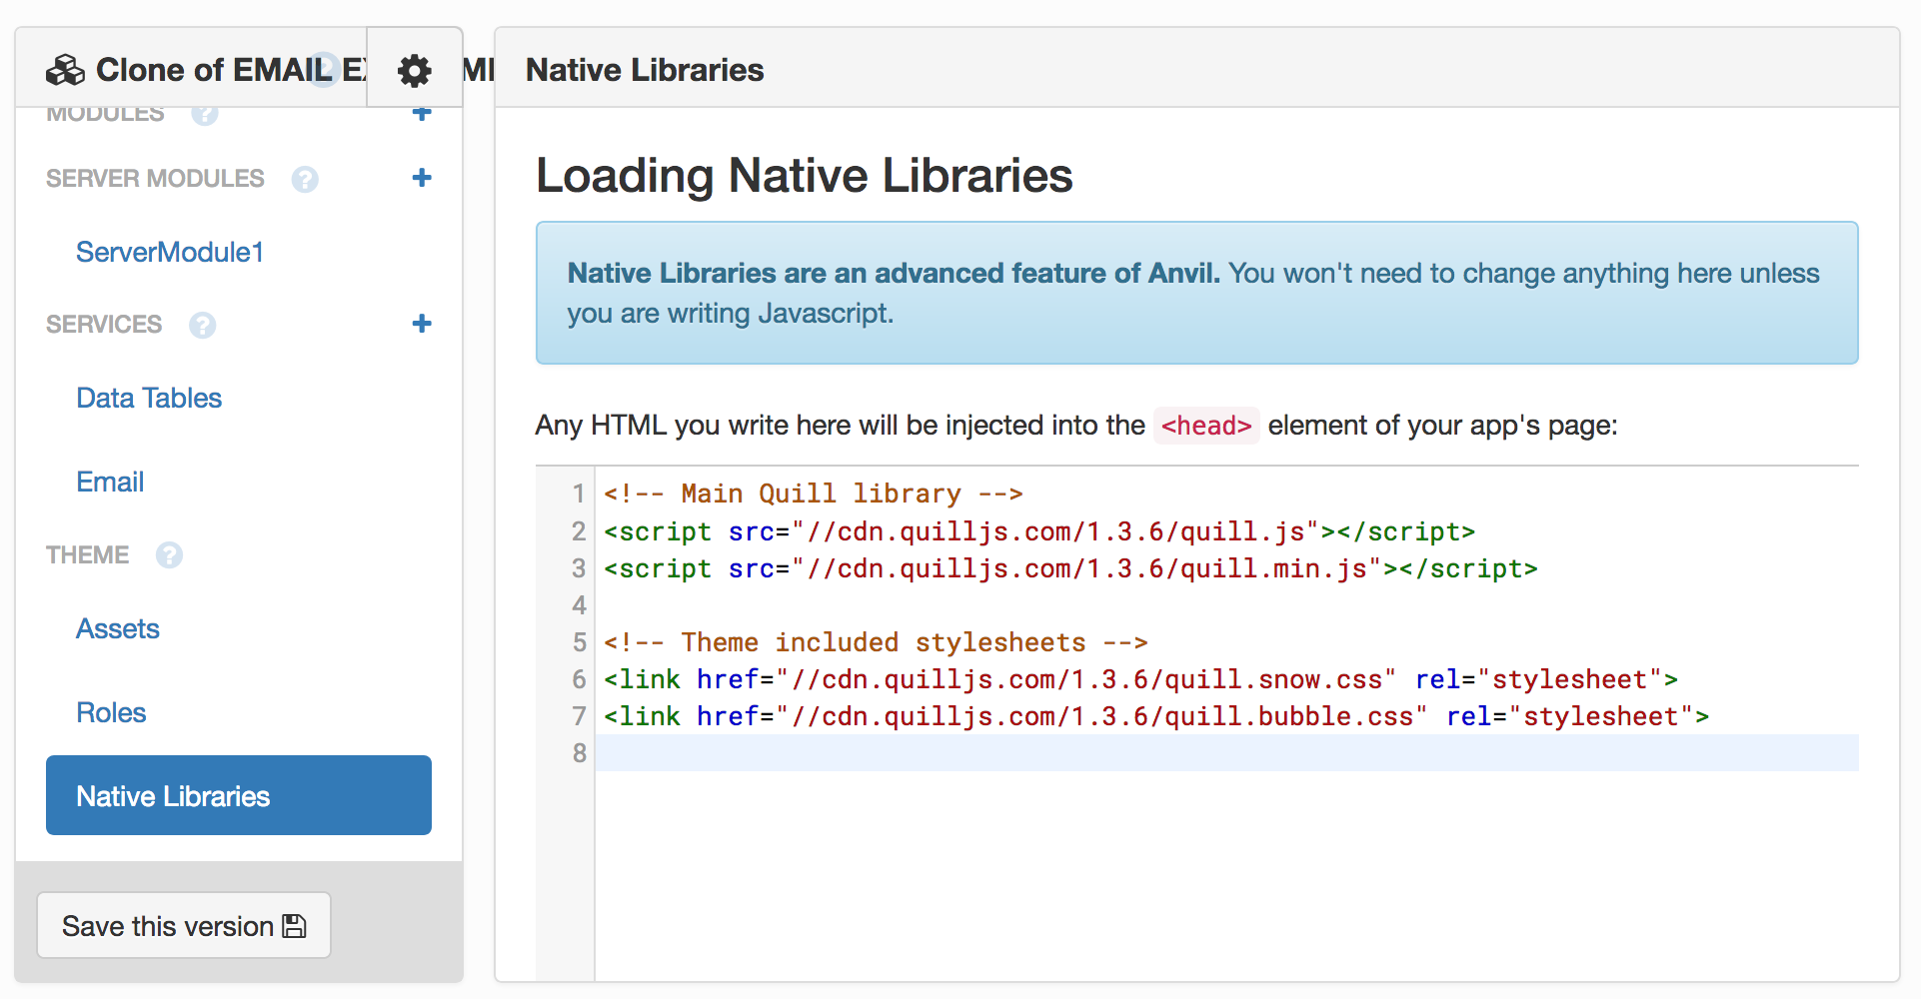Click the SERVICES section heading
The height and width of the screenshot is (999, 1921).
coord(104,324)
